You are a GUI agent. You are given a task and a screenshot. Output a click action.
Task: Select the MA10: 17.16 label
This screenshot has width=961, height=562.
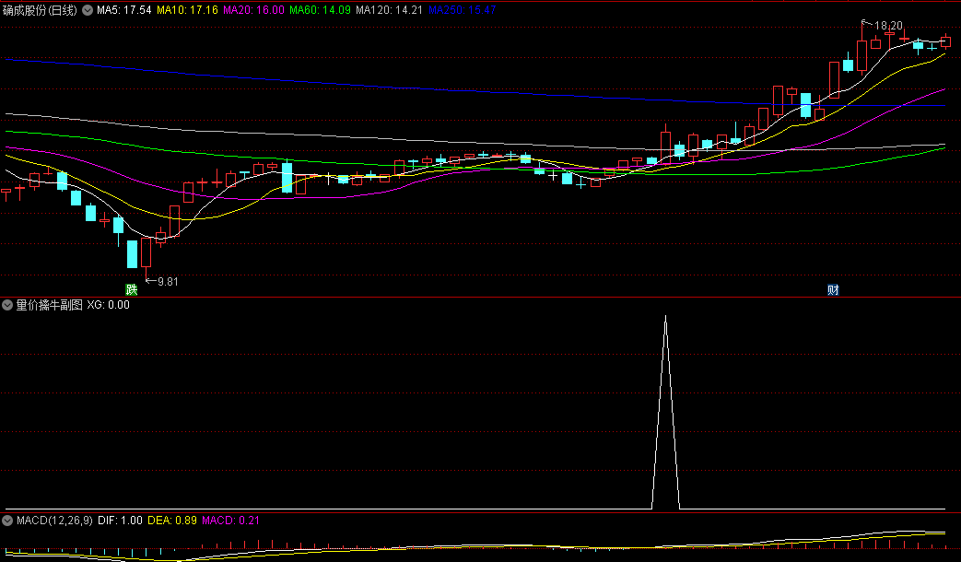click(x=187, y=10)
